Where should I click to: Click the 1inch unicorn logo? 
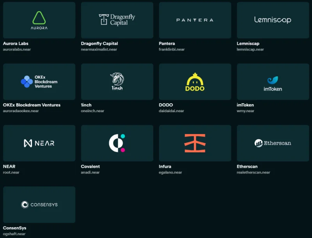tap(117, 81)
